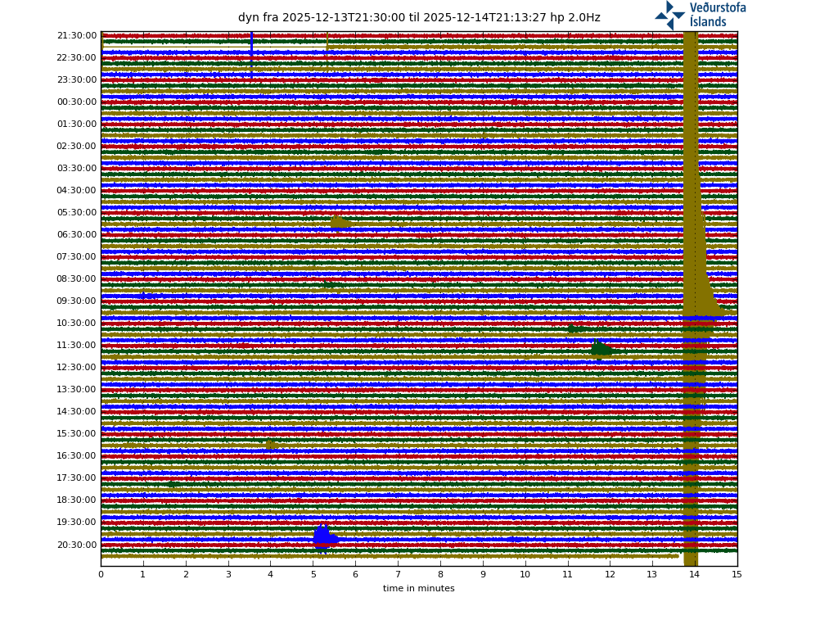This screenshot has width=838, height=629.
Task: Click the Veðurstofa Íslands star logo icon
Action: pyautogui.click(x=669, y=15)
